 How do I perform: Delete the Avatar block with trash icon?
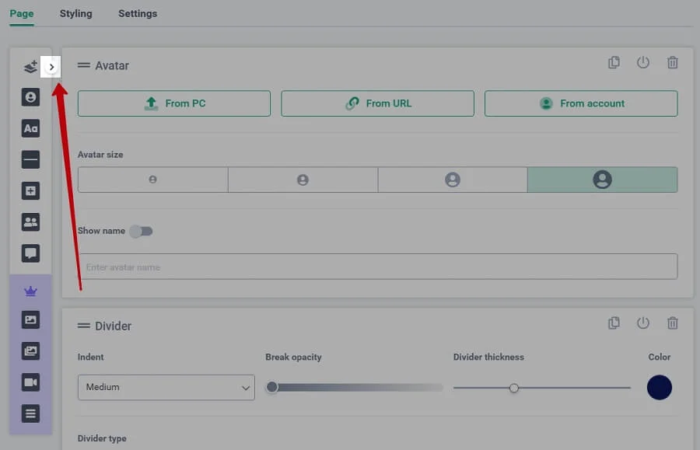click(673, 63)
